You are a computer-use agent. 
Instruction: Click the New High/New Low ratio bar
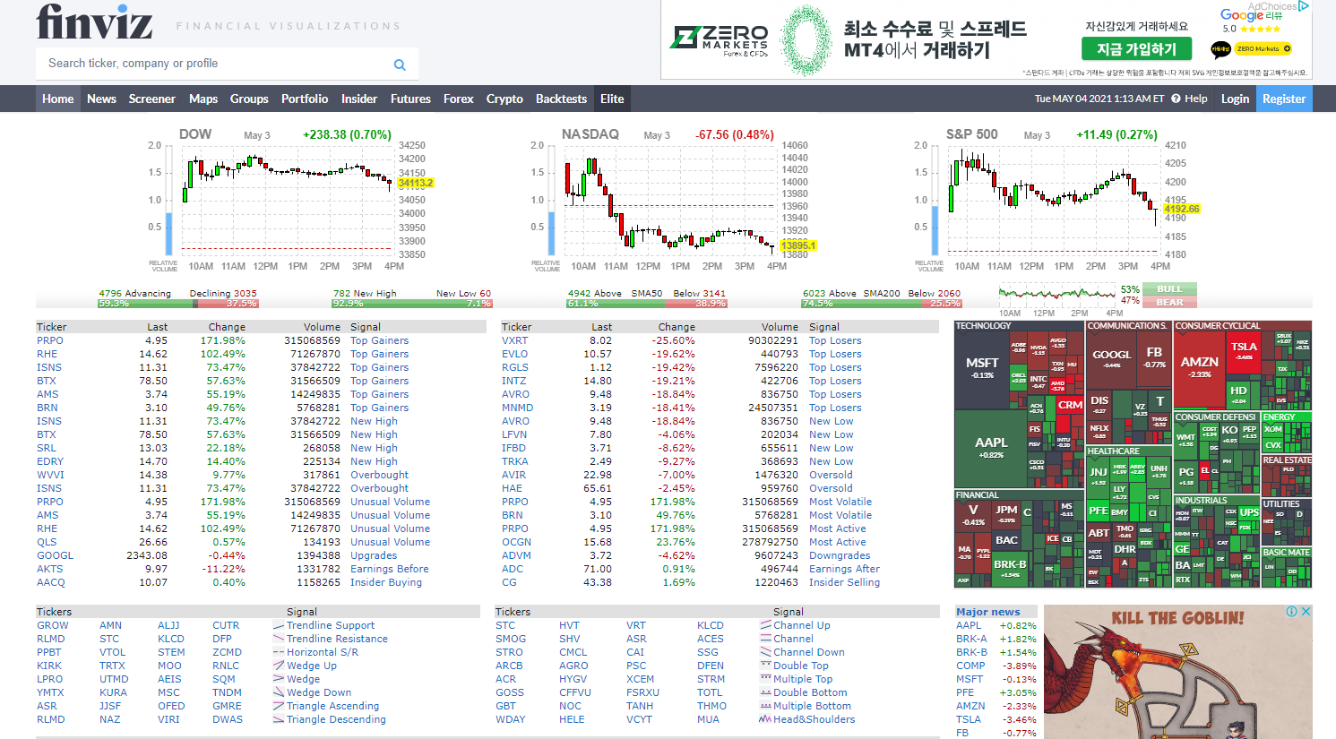[412, 304]
